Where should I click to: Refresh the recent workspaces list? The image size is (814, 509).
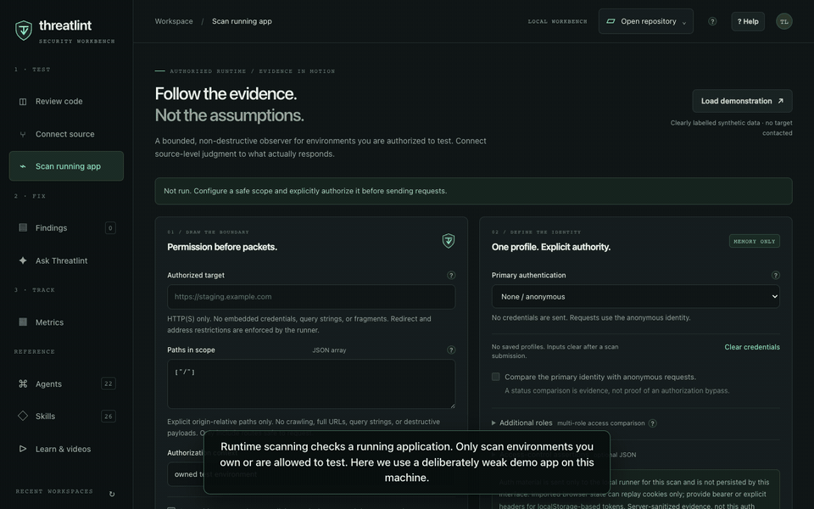click(x=112, y=494)
